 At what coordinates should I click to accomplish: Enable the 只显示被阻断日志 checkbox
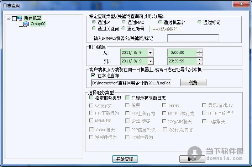128,98
